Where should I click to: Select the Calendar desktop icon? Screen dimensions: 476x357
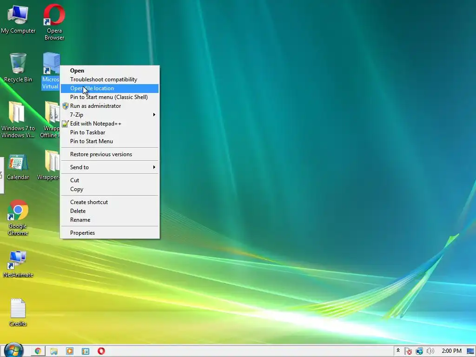pyautogui.click(x=18, y=167)
